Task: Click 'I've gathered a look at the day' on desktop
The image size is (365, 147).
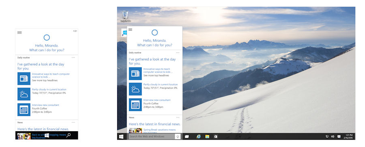Action: click(x=152, y=59)
